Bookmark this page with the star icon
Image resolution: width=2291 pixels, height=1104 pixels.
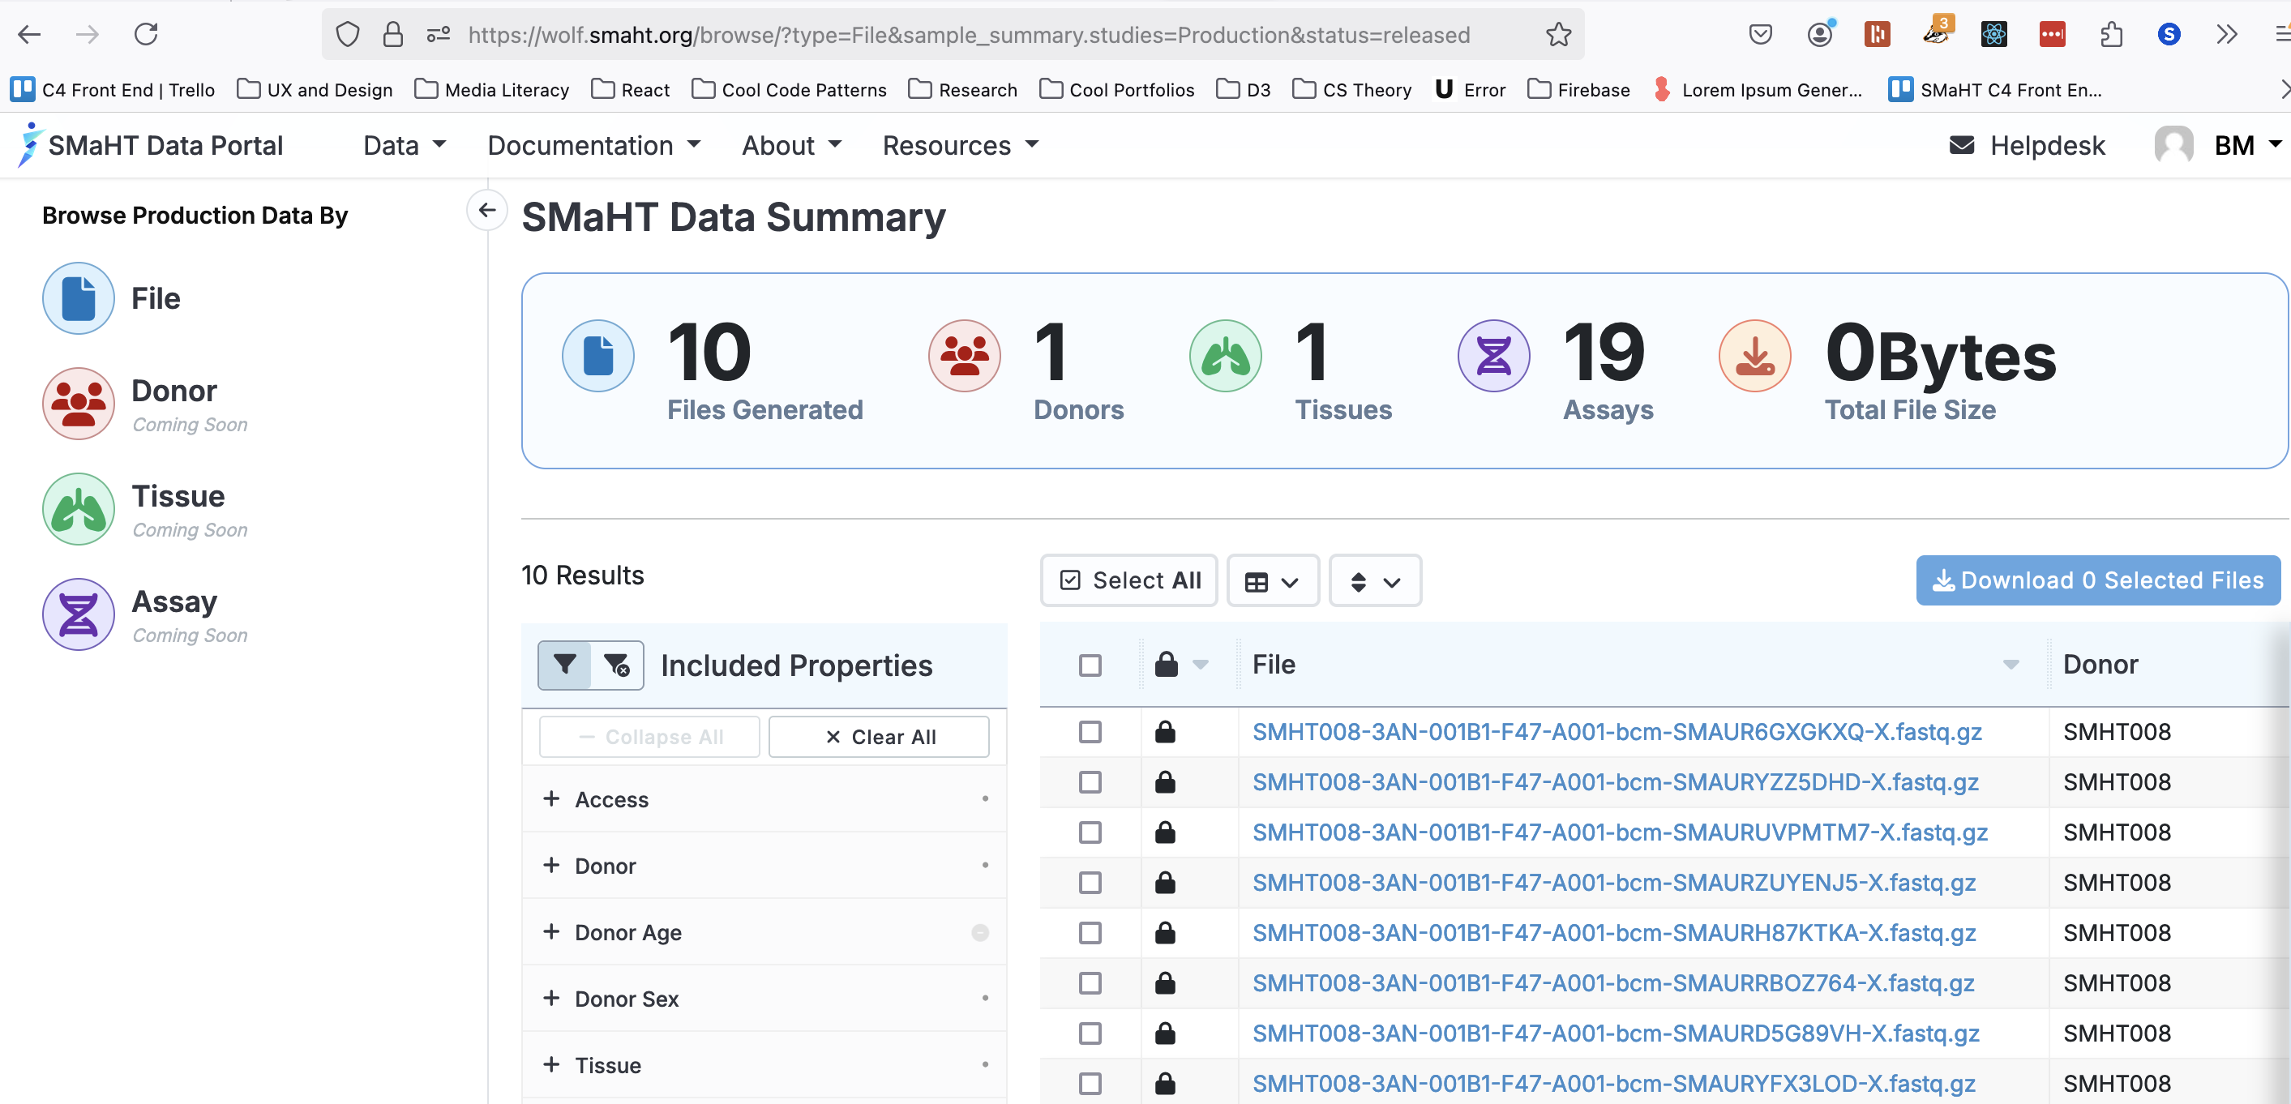coord(1558,35)
